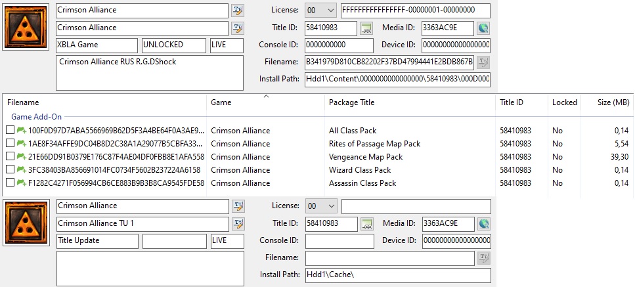
Task: Click lookup icon next to bottom Title ID field
Action: click(367, 223)
